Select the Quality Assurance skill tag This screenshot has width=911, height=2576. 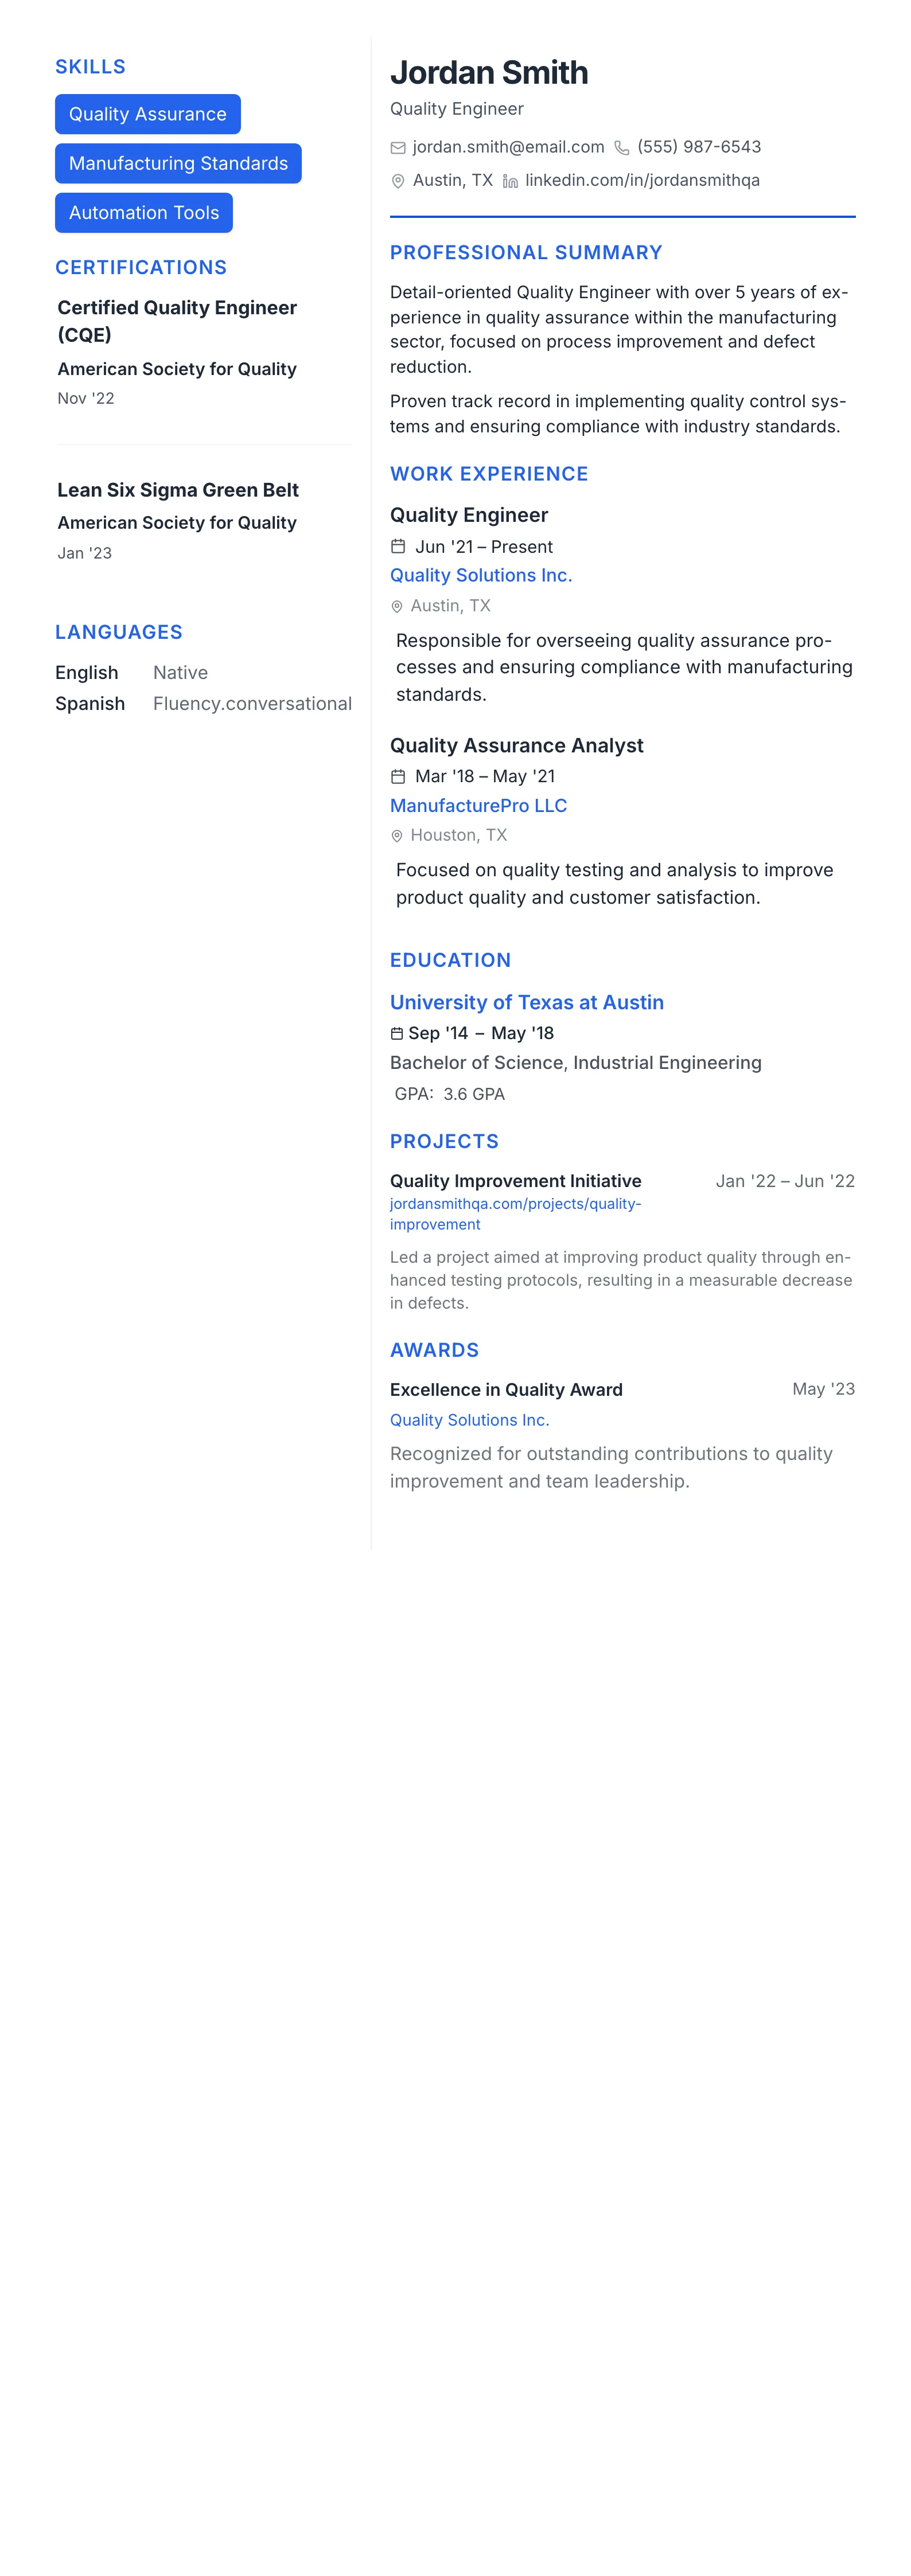coord(148,114)
